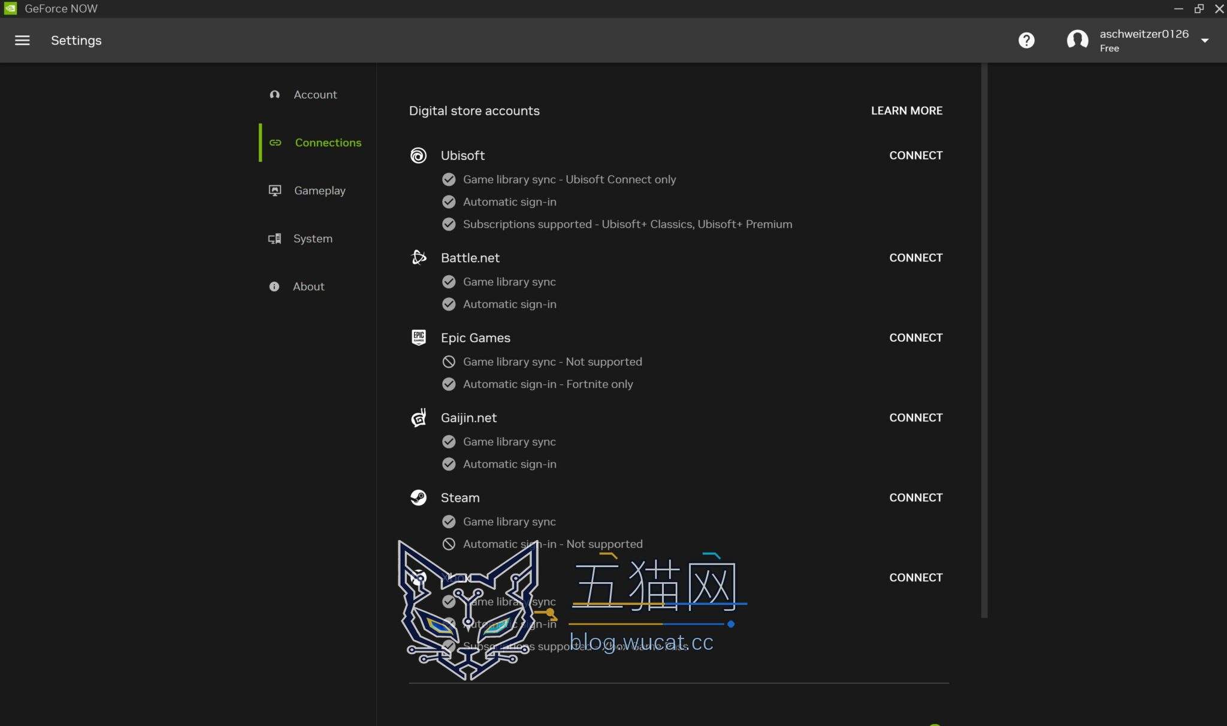Click Battle.net's 'Automatic sign-in' text
This screenshot has width=1227, height=726.
click(x=509, y=305)
